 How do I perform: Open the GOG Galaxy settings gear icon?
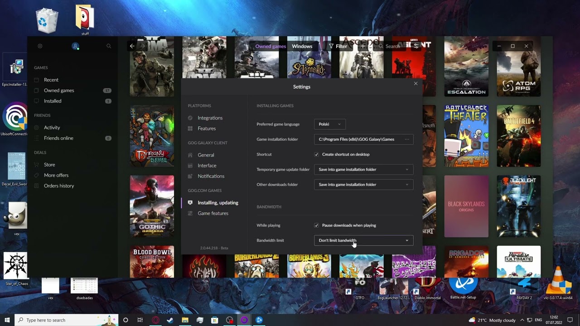point(40,46)
